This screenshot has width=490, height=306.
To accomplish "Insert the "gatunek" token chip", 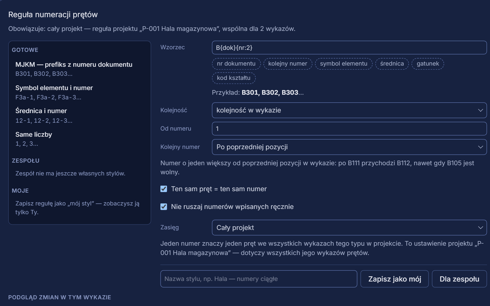I will (428, 64).
